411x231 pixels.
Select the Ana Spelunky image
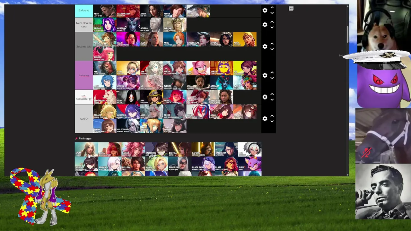152,97
